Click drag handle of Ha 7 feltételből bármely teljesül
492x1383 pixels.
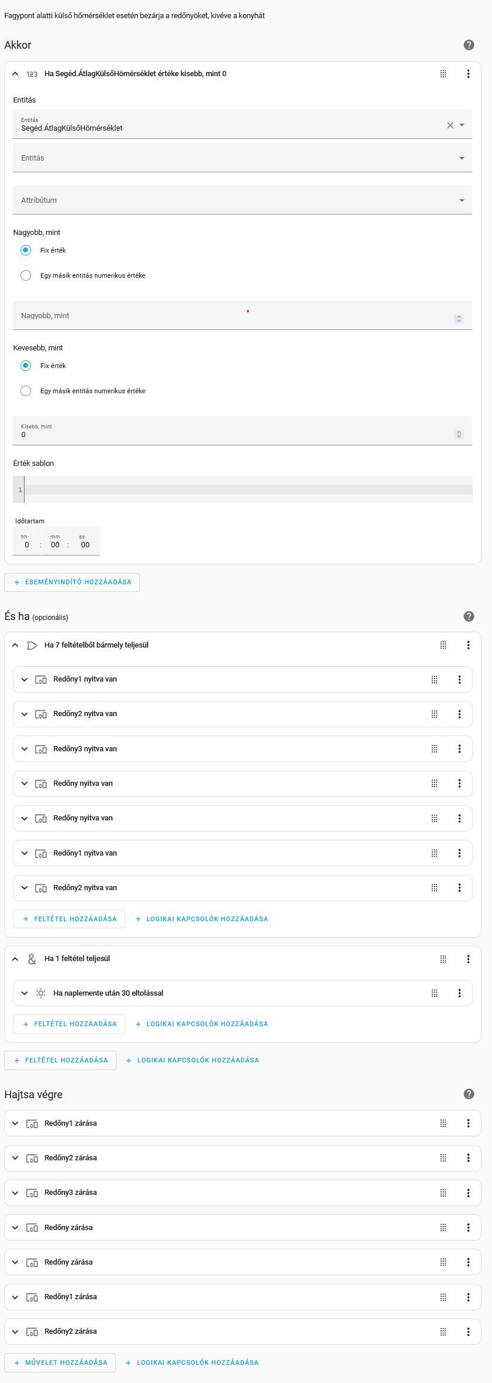[443, 645]
